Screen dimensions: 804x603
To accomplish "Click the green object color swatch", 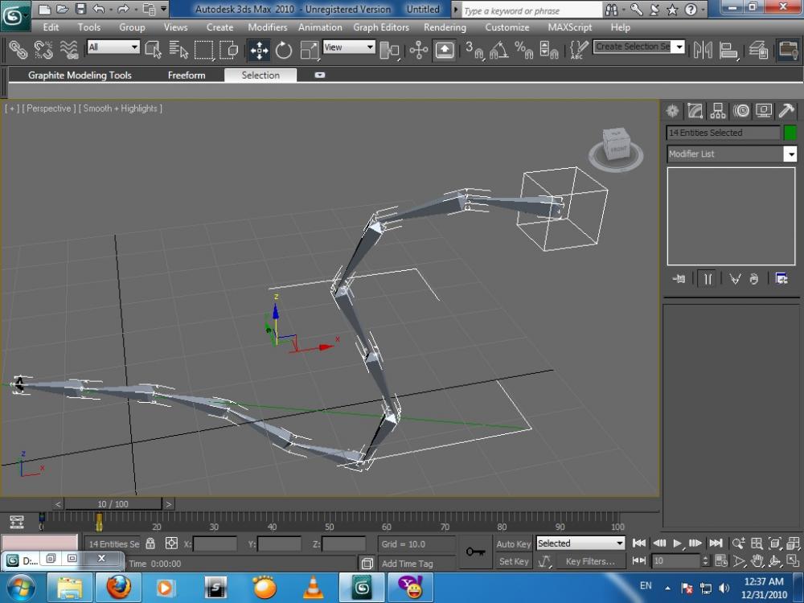I will [x=790, y=133].
